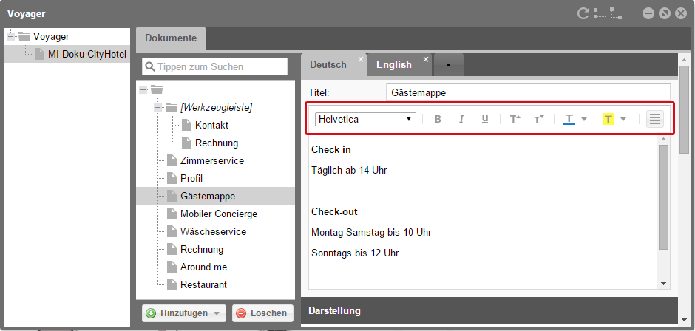Screen dimensions: 695x331
Task: Decrease the font size
Action: (x=538, y=119)
